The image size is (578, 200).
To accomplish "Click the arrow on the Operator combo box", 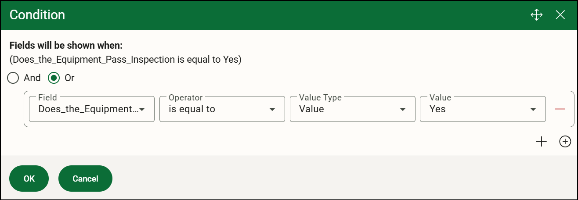I will tap(272, 110).
